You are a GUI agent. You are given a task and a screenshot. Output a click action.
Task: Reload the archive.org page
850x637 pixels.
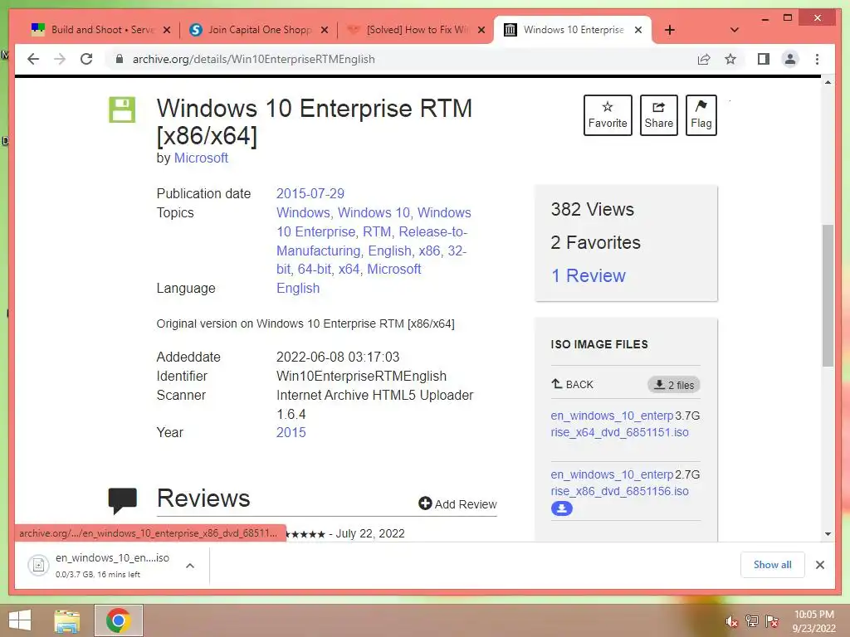[86, 59]
